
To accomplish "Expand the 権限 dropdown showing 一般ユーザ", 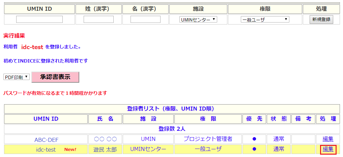I will click(265, 19).
